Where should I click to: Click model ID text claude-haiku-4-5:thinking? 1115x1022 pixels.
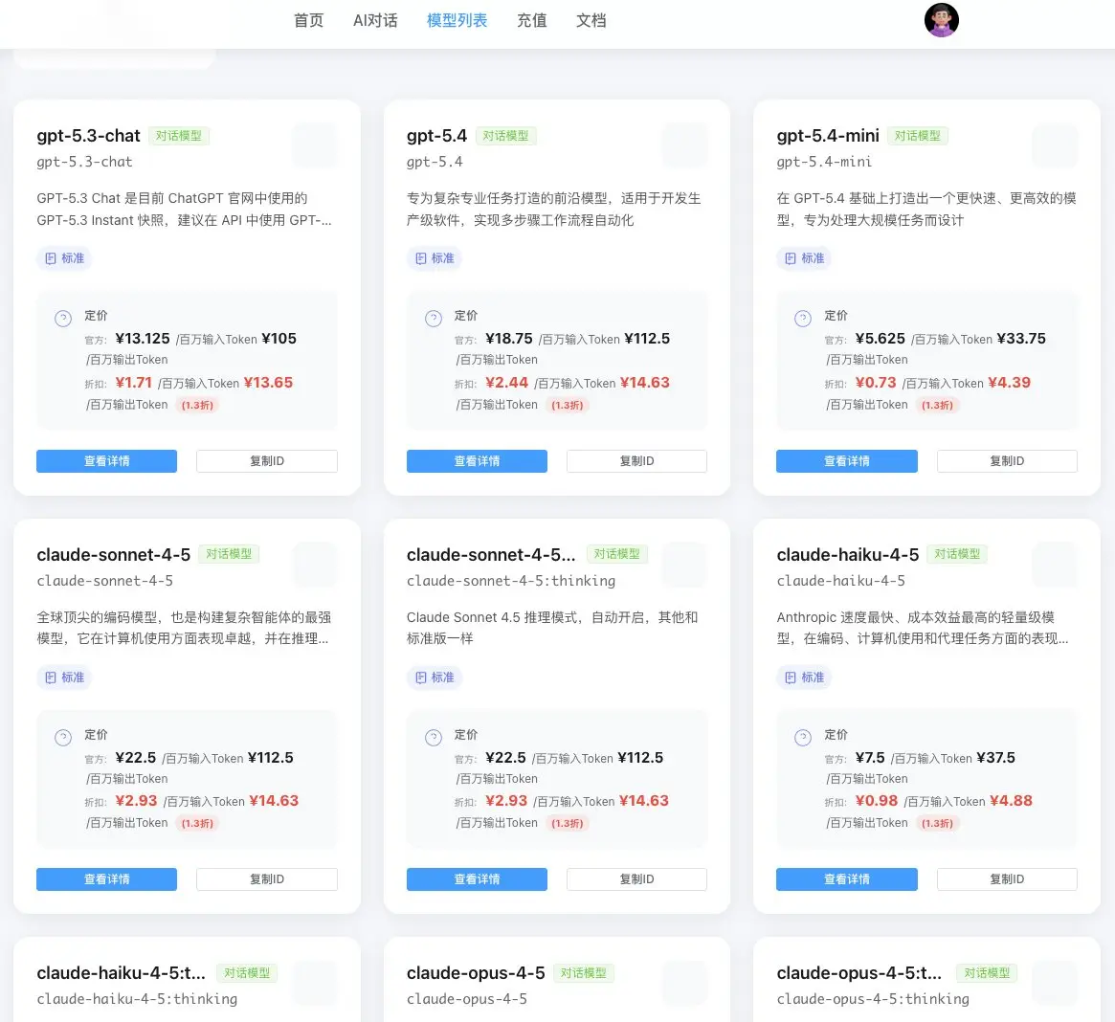tap(137, 999)
